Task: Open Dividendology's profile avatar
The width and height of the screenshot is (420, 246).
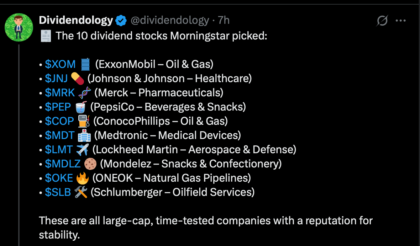Action: [x=19, y=27]
